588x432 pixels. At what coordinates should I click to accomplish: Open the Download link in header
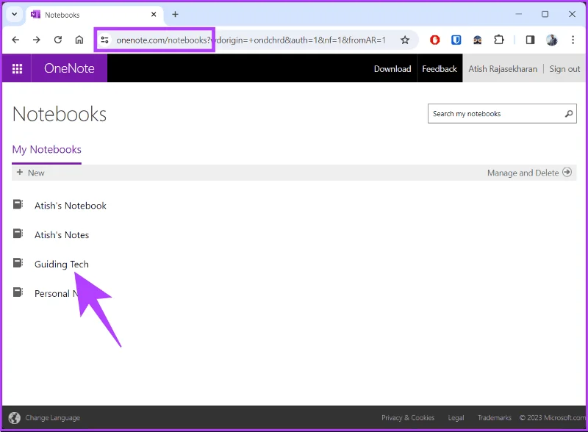(392, 69)
